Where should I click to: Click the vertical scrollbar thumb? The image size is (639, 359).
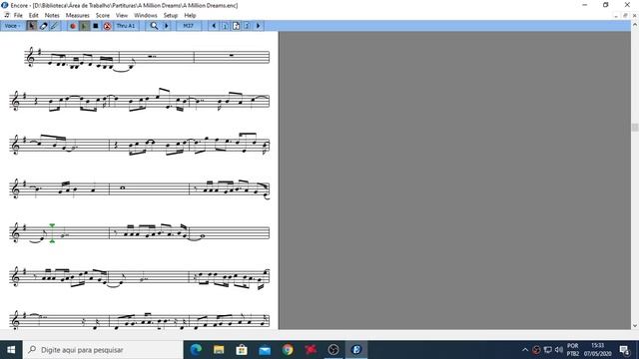(x=635, y=128)
